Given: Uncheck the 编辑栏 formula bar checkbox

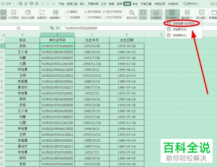Looking at the screenshot, I should 67,12.
